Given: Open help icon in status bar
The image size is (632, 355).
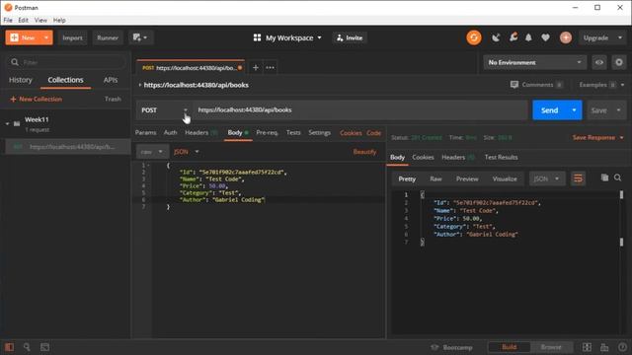Looking at the screenshot, I should coord(622,347).
